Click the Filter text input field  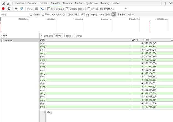(14, 14)
